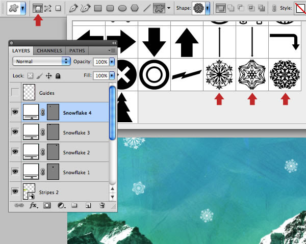Open the blend mode Normal dropdown
The image size is (306, 244).
[41, 62]
